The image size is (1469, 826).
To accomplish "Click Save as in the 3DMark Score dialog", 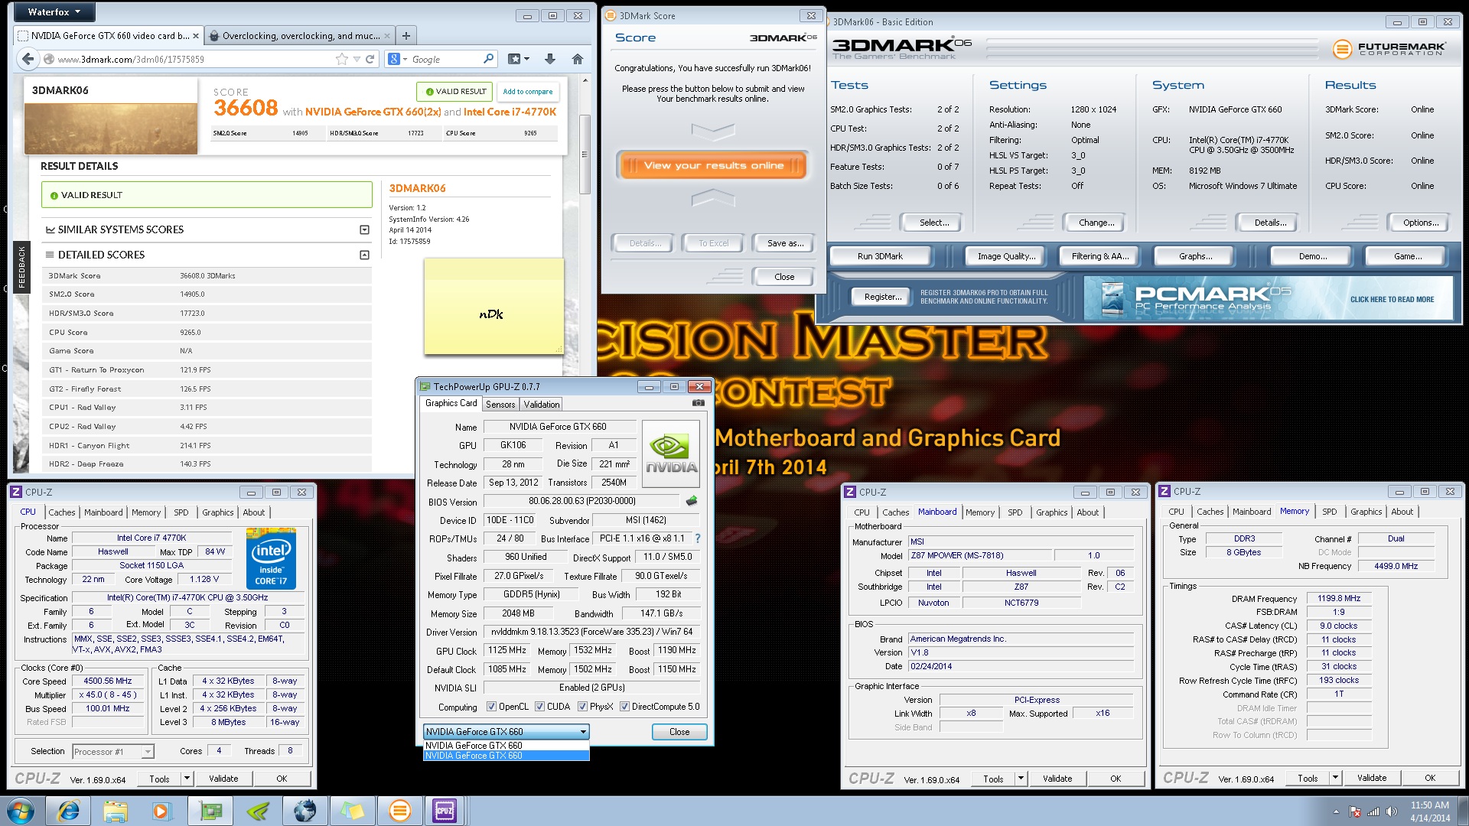I will click(785, 243).
